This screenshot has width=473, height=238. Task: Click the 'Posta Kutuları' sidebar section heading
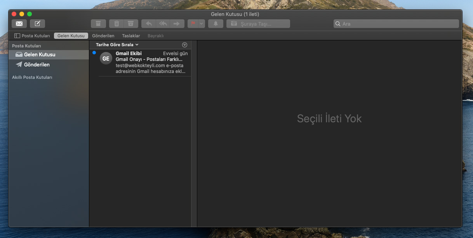click(26, 46)
